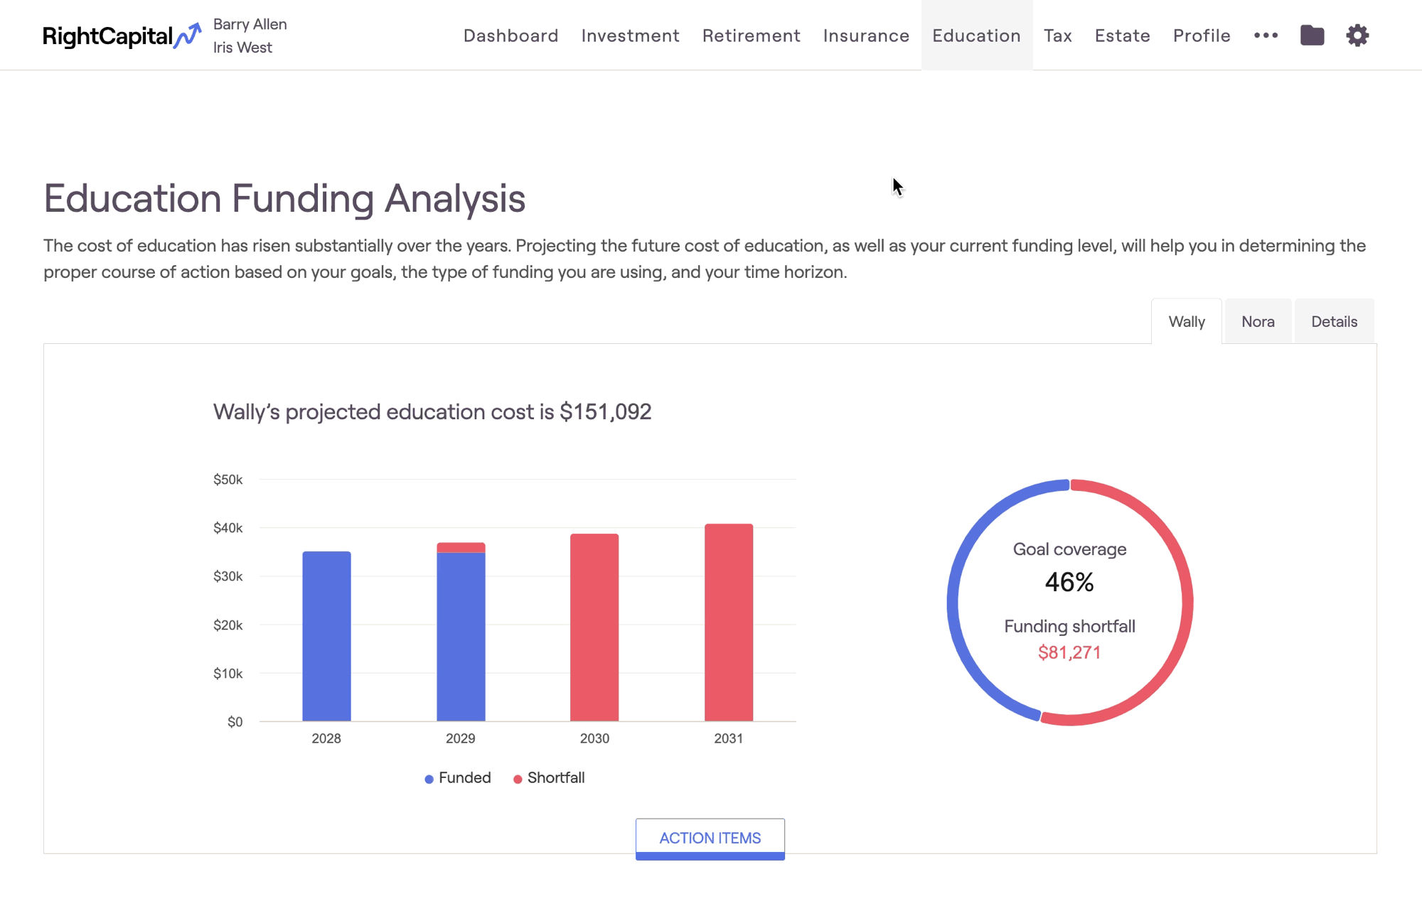This screenshot has height=901, width=1422.
Task: Expand the three-dots more menu
Action: tap(1266, 36)
